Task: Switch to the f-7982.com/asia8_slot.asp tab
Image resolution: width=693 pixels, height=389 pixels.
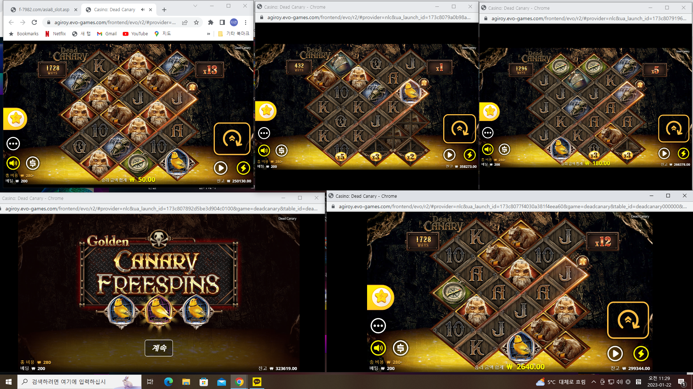Action: pyautogui.click(x=44, y=10)
